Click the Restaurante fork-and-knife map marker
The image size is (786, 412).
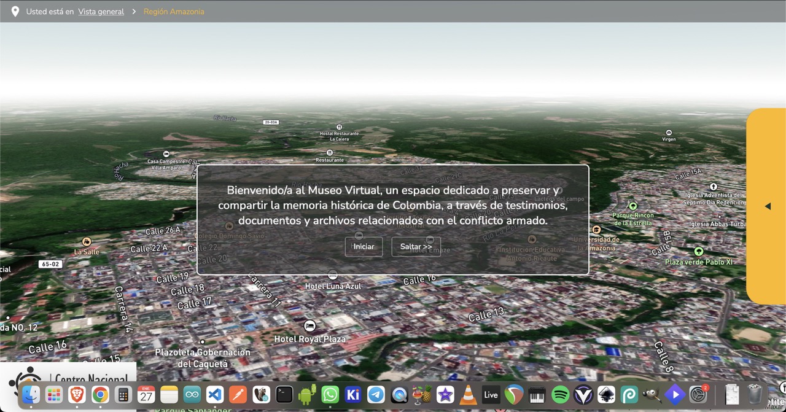pos(330,153)
